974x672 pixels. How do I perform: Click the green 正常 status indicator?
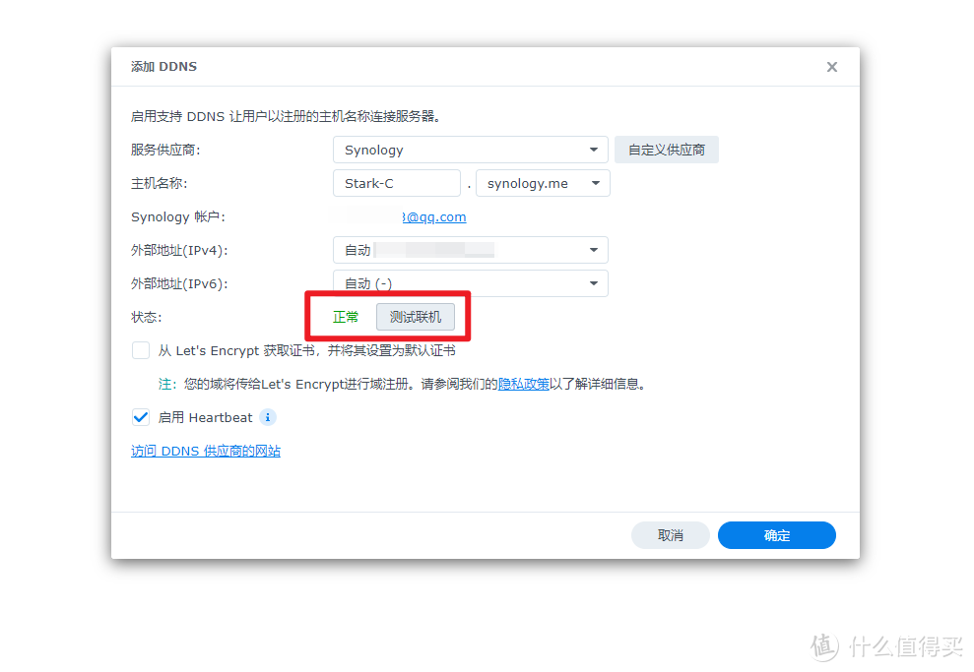point(346,317)
